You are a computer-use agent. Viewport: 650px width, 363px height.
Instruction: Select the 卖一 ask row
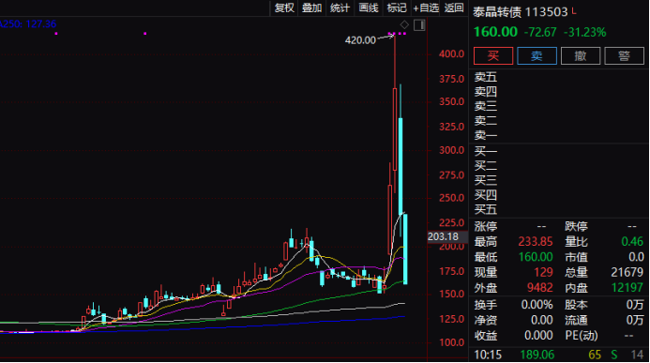pyautogui.click(x=559, y=135)
